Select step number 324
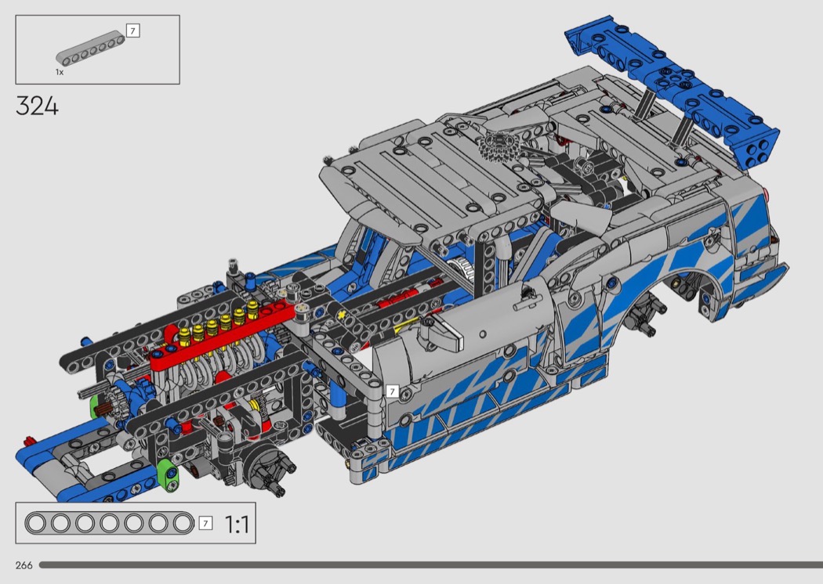Viewport: 823px width, 584px height. (37, 106)
